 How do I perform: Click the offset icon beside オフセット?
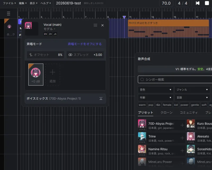point(31,55)
